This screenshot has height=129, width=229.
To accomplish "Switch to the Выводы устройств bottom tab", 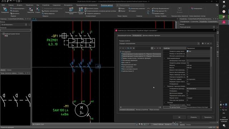I will tap(142, 110).
